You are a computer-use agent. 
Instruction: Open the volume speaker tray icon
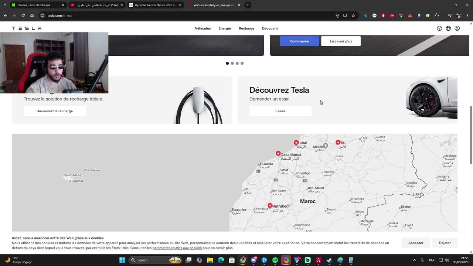click(x=447, y=260)
